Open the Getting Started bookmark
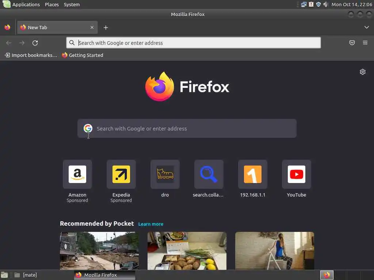Image resolution: width=374 pixels, height=280 pixels. [83, 55]
